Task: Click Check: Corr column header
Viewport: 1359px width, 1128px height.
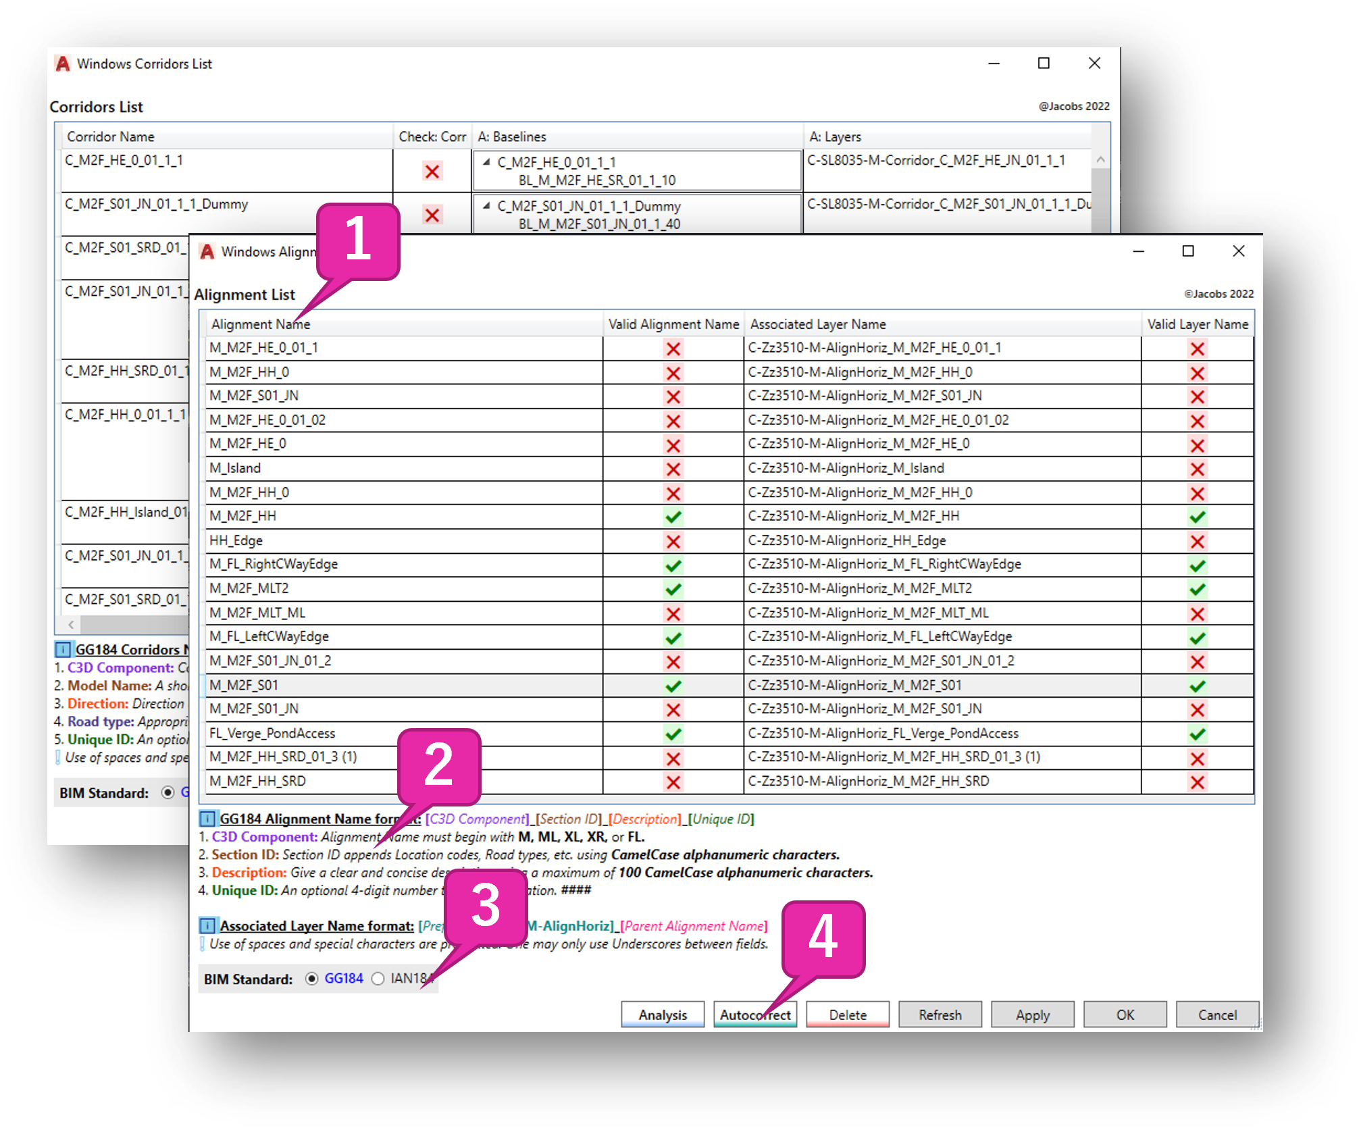Action: pos(432,136)
